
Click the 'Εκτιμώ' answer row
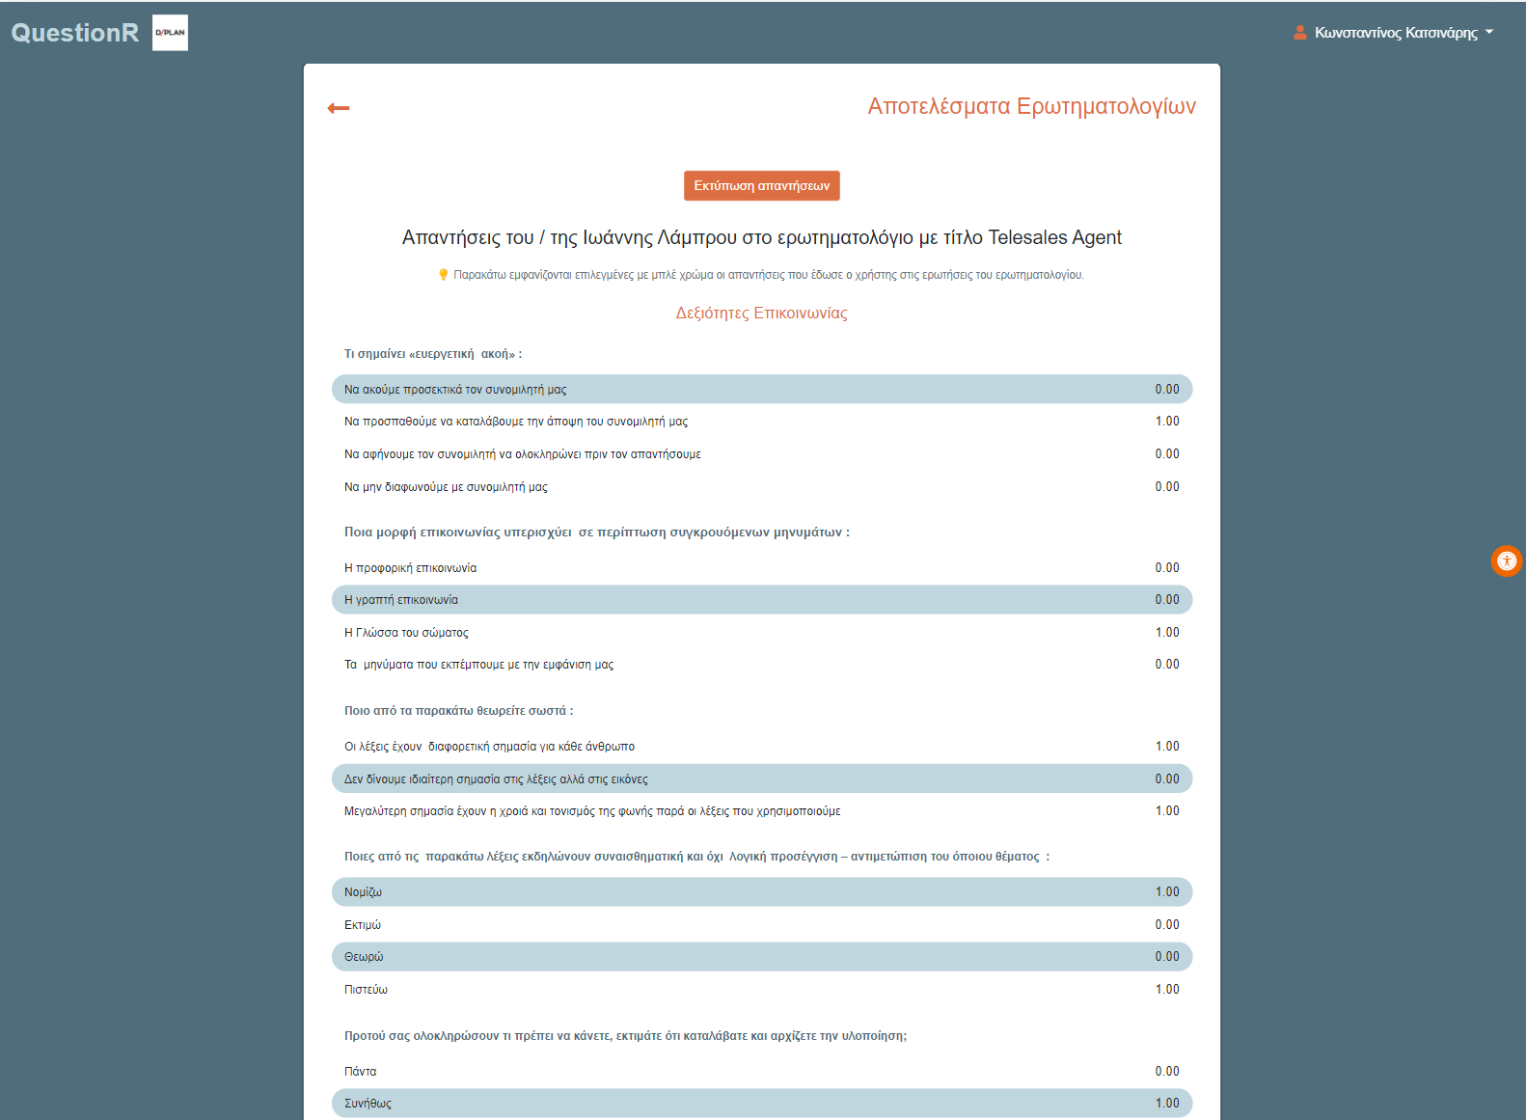pos(761,925)
